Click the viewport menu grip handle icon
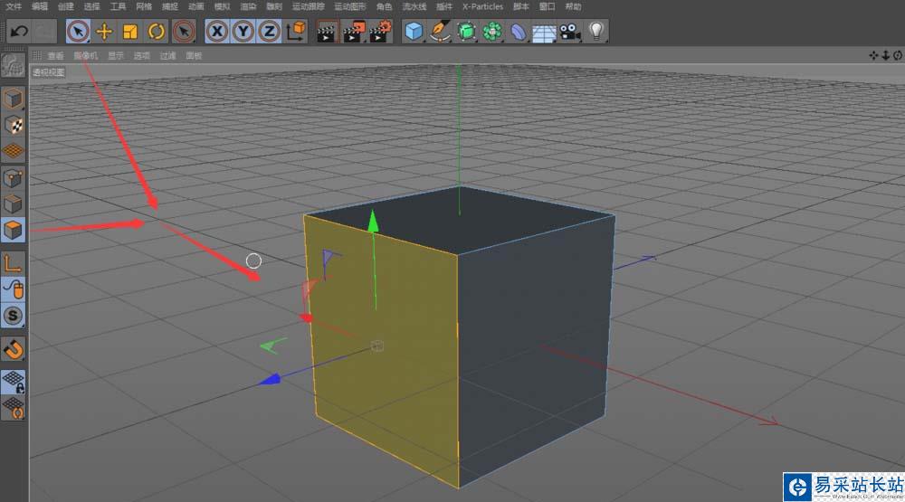This screenshot has height=502, width=905. tap(37, 55)
